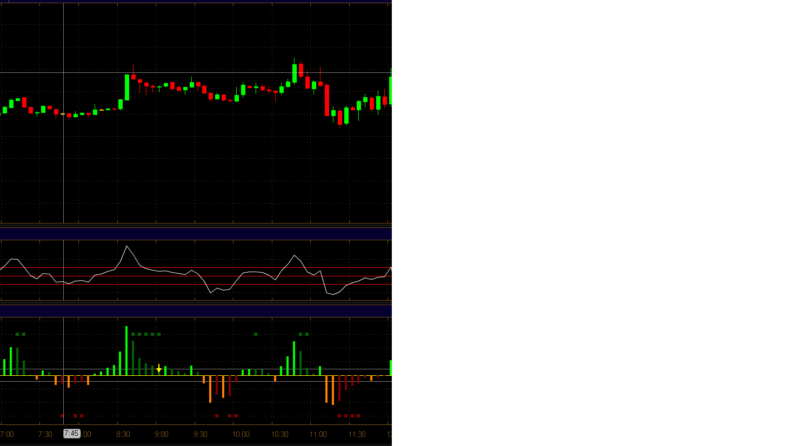Click the long red price candle after 11:00
The width and height of the screenshot is (788, 446).
point(327,100)
